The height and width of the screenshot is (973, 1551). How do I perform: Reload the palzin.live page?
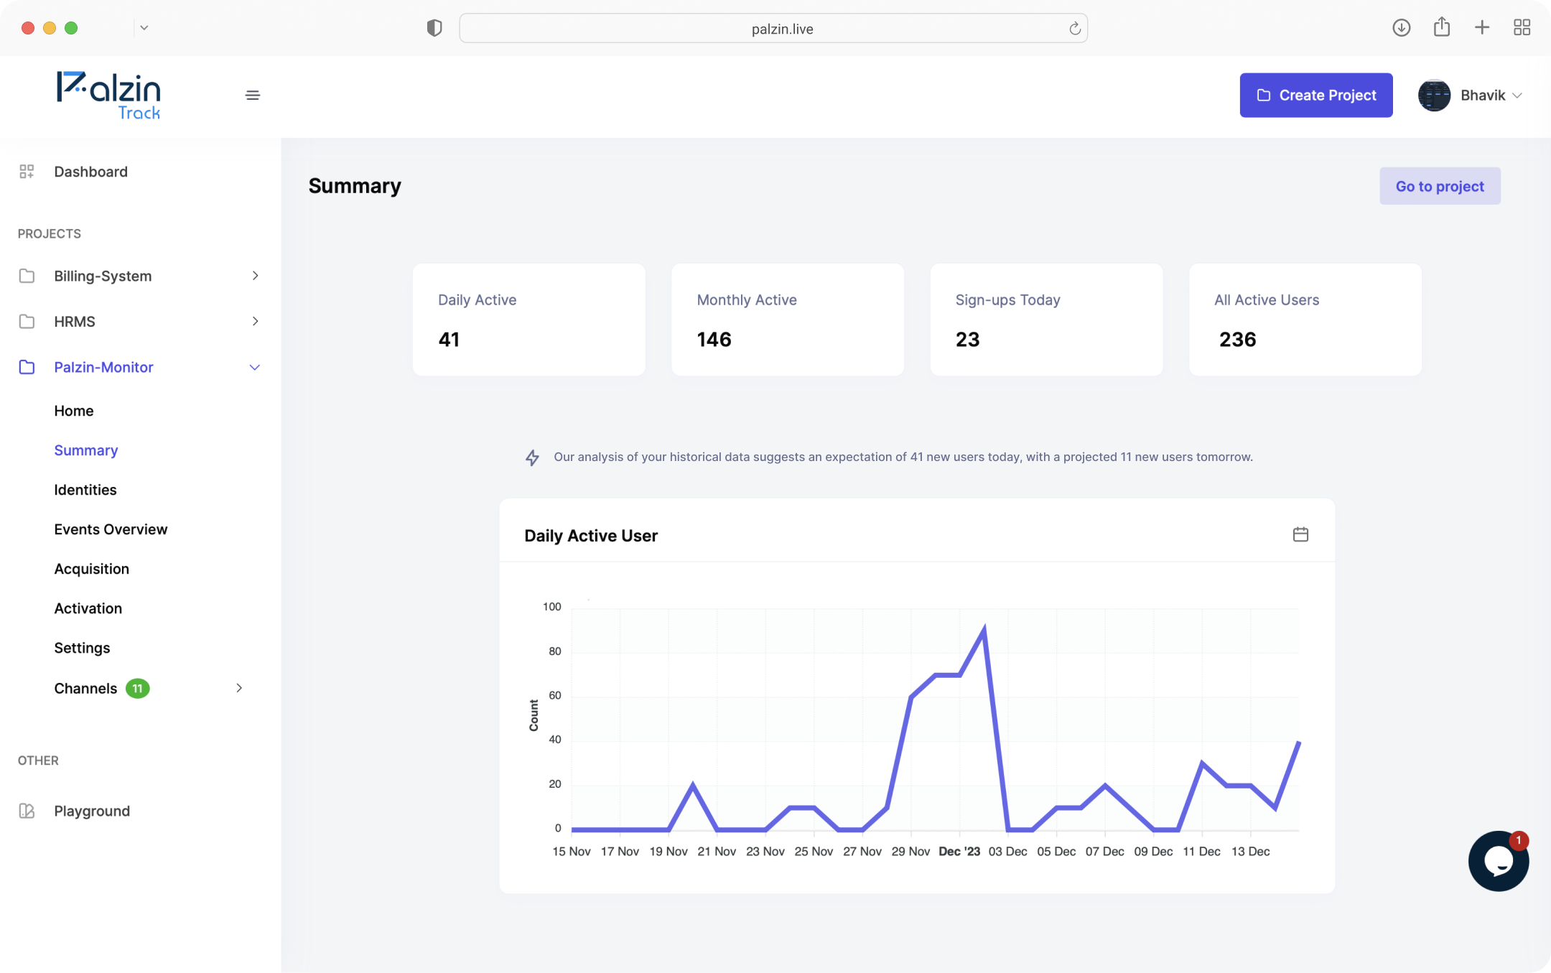(1074, 29)
